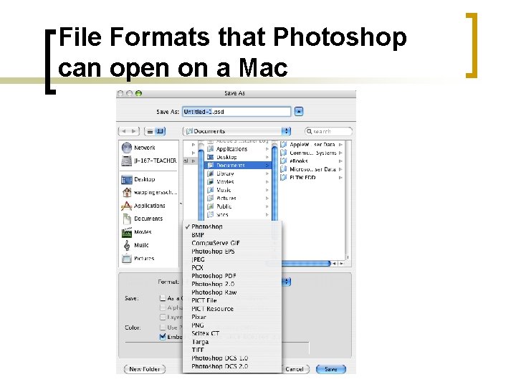The image size is (516, 387).
Task: Switch to list view
Action: [150, 131]
